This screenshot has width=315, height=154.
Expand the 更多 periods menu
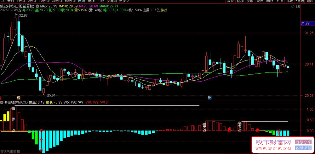point(123,1)
